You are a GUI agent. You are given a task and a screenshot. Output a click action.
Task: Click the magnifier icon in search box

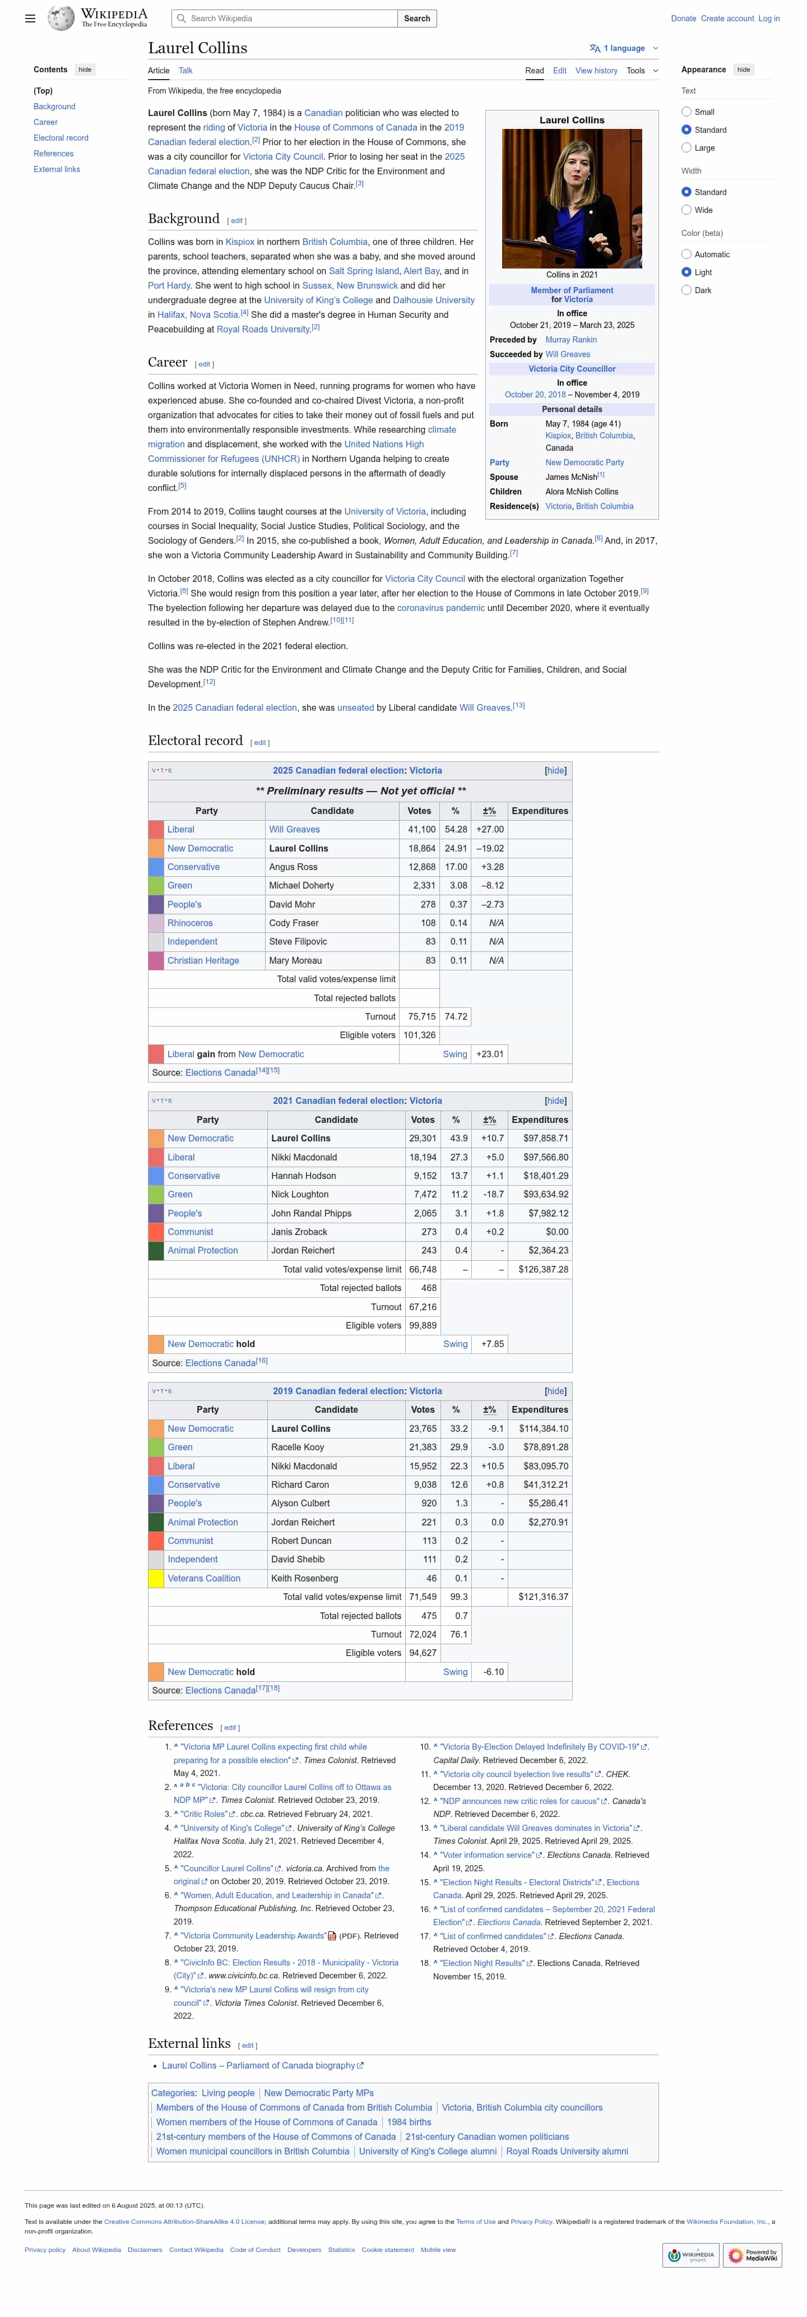point(182,18)
